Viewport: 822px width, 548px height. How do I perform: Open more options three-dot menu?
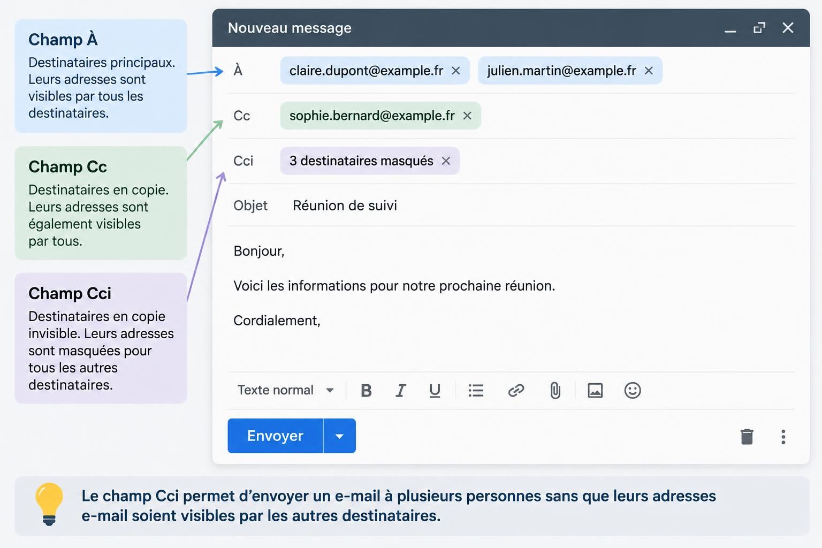coord(783,437)
